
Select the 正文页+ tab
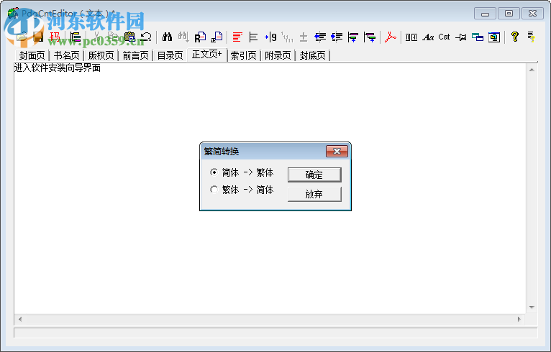(x=207, y=55)
